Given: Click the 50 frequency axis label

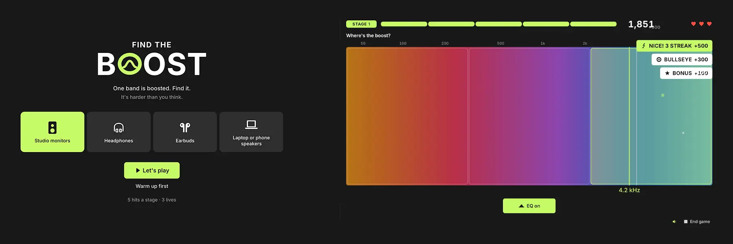Looking at the screenshot, I should pyautogui.click(x=363, y=44).
